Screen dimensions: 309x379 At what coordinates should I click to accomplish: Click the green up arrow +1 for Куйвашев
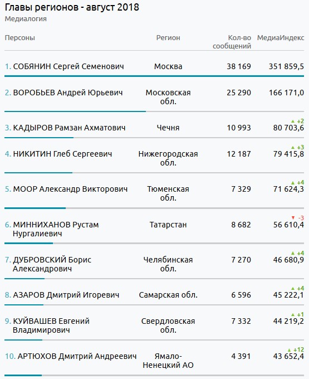(x=293, y=315)
